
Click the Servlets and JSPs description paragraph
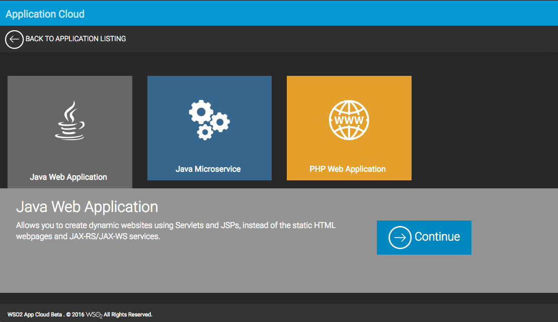click(x=176, y=231)
